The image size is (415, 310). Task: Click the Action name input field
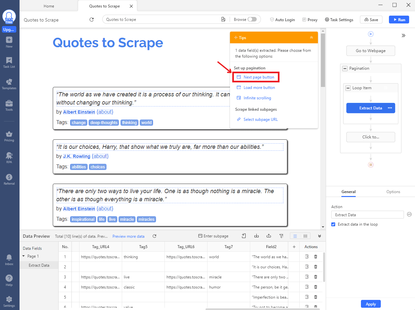[x=367, y=215]
